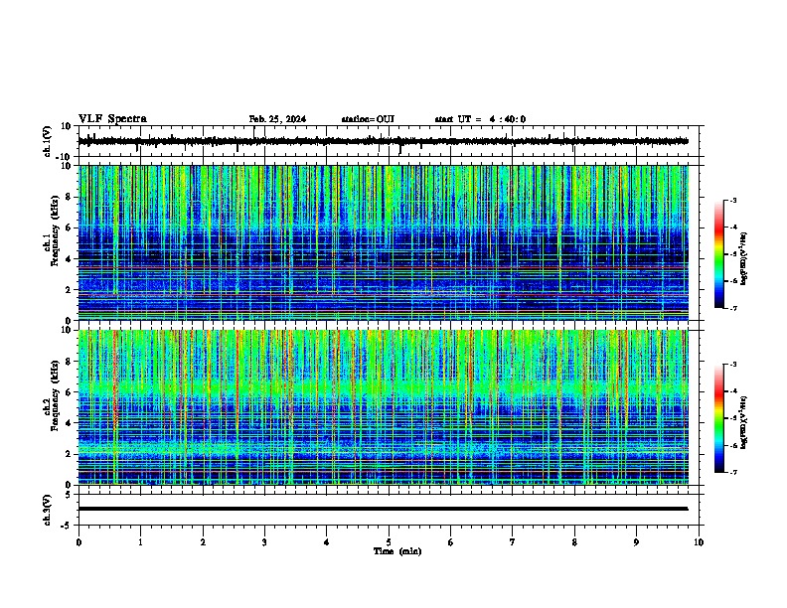Click the ch.1 voltage waveform trace
Screen dimensions: 787x608
[x=383, y=141]
